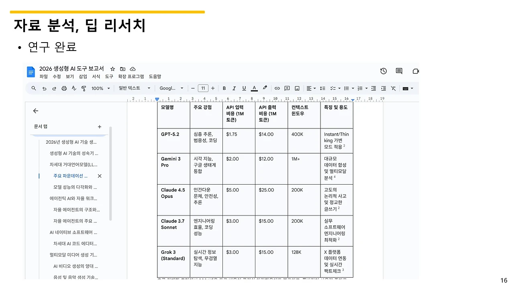Toggle underline formatting
Viewport: 514px width, 289px height.
243,88
